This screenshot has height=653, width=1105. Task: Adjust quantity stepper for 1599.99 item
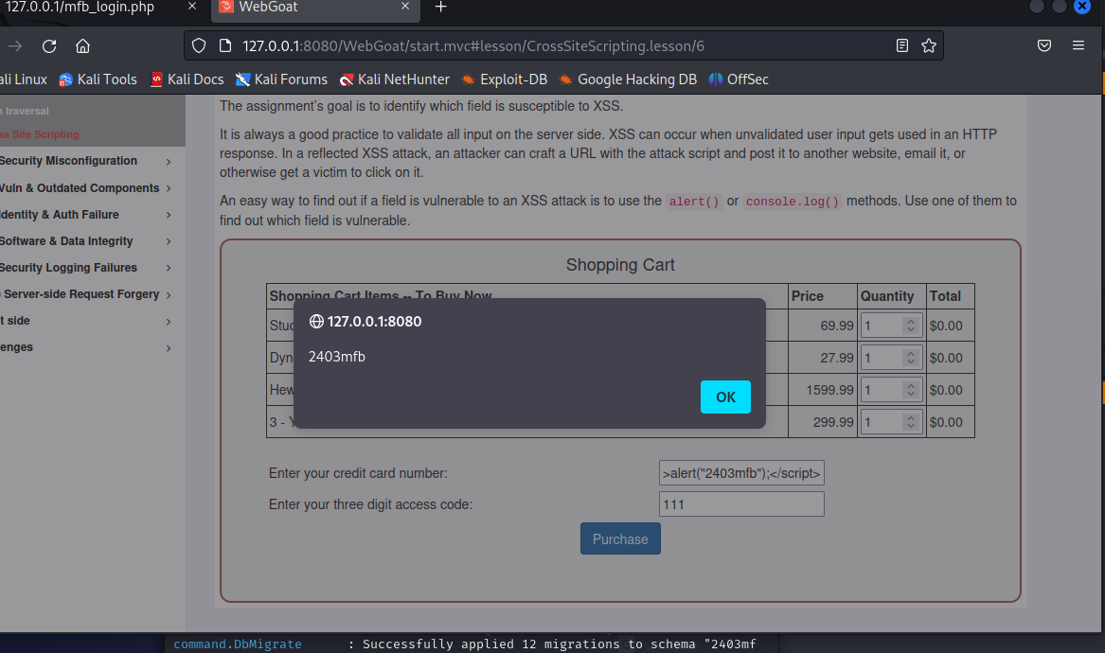click(x=911, y=390)
